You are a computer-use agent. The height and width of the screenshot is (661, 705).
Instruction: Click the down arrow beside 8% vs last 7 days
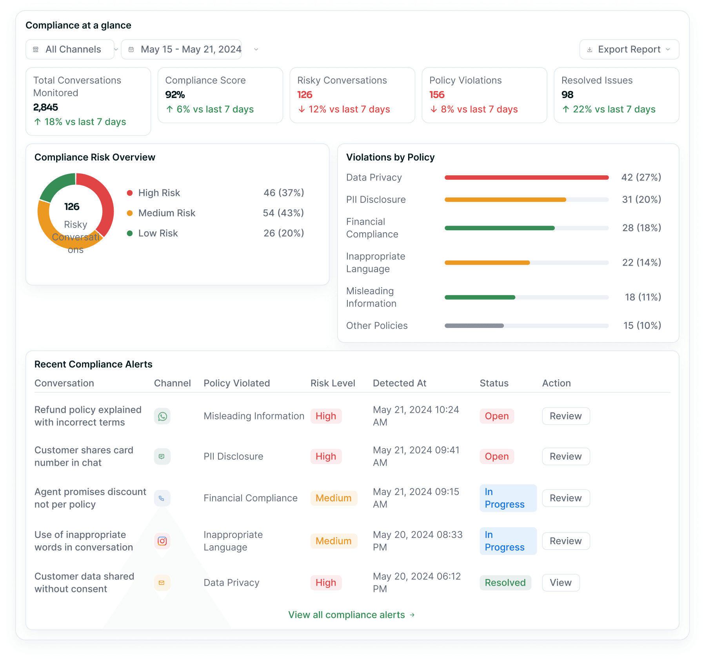click(434, 109)
